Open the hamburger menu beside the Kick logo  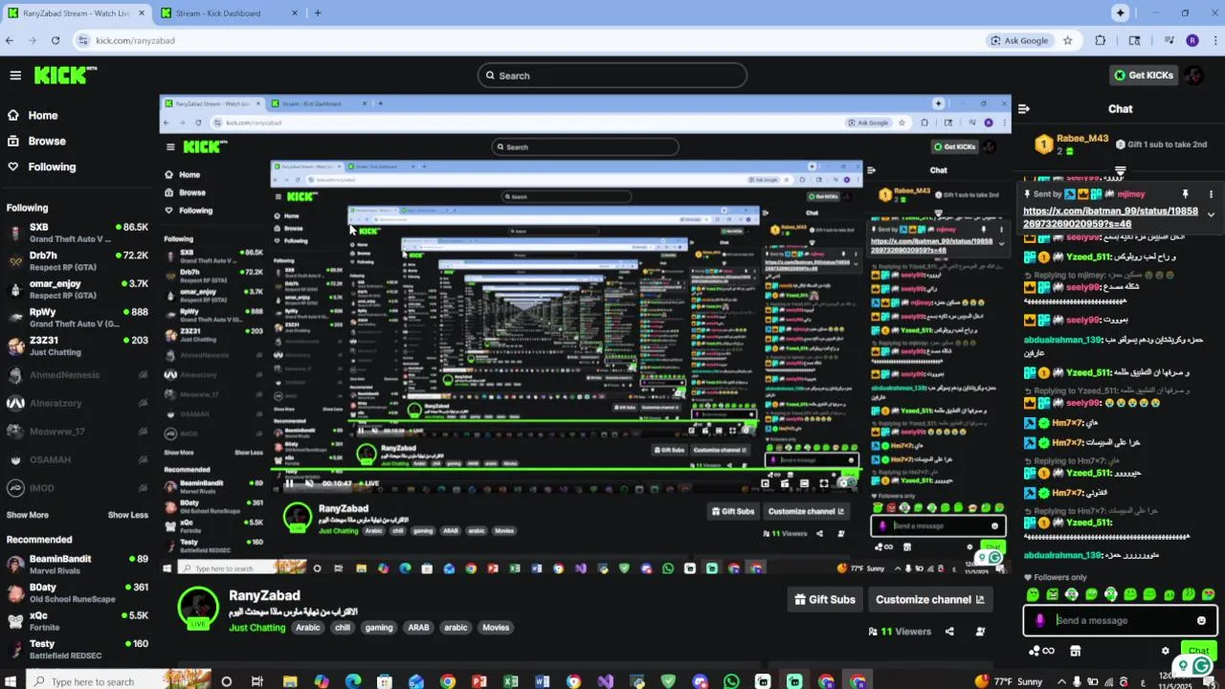tap(15, 76)
